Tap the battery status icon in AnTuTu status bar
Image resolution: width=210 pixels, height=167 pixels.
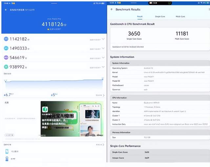coord(103,3)
